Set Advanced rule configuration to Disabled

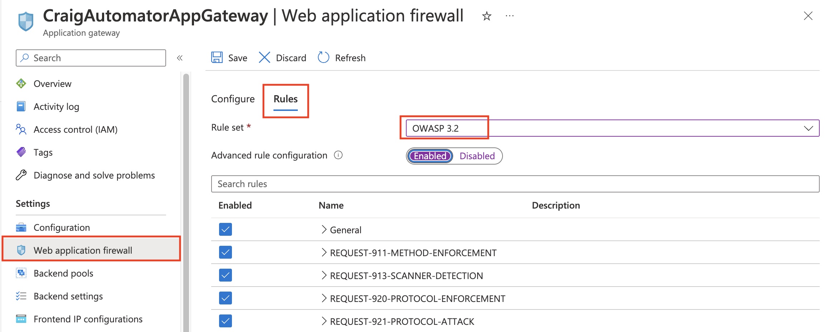[x=477, y=156]
